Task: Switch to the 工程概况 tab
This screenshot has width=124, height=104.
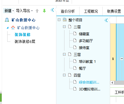Action: tap(91, 11)
